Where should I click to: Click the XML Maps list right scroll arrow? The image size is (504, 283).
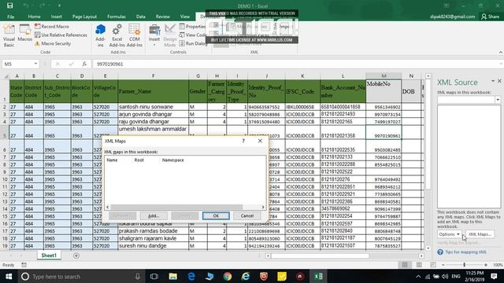tap(263, 208)
